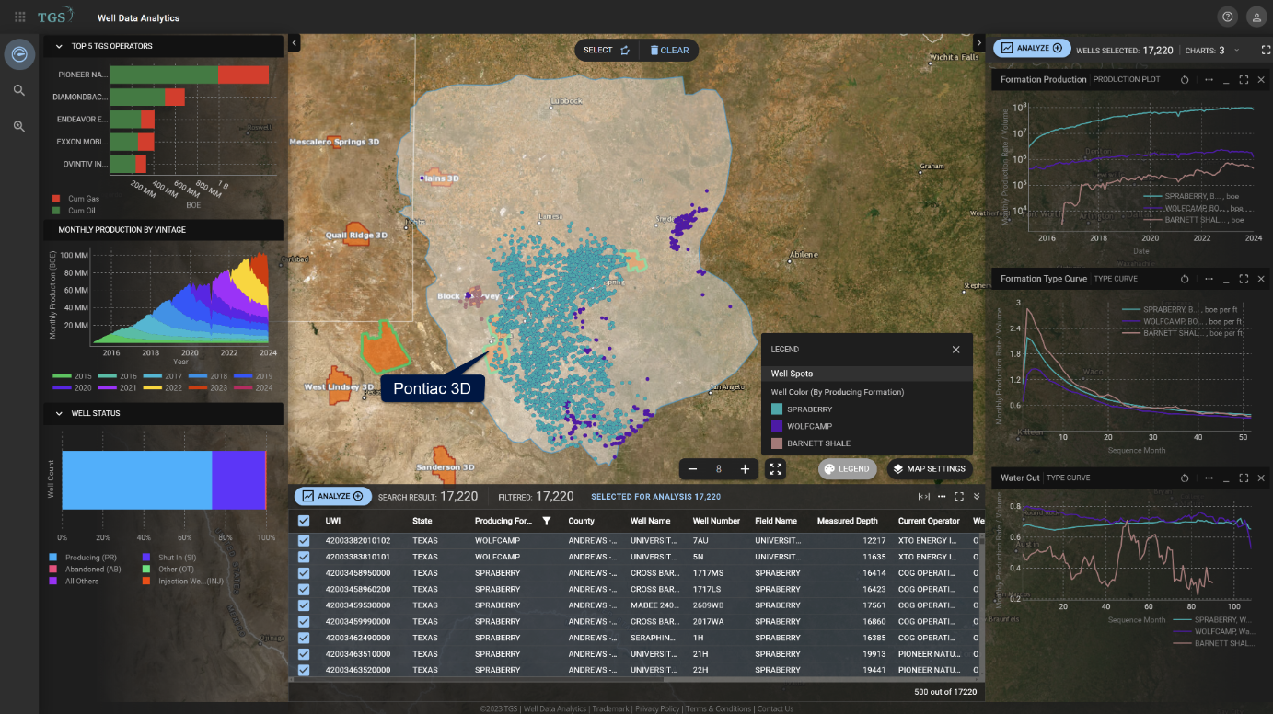Click the Producing Formation column filter icon
The width and height of the screenshot is (1273, 714).
coord(547,521)
